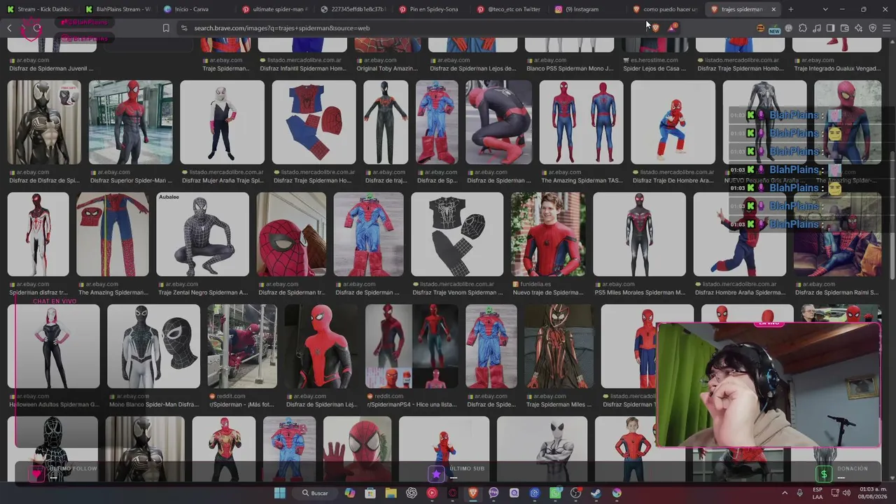Open the funidelia.es Nuevo traje image
The height and width of the screenshot is (504, 896).
click(548, 234)
